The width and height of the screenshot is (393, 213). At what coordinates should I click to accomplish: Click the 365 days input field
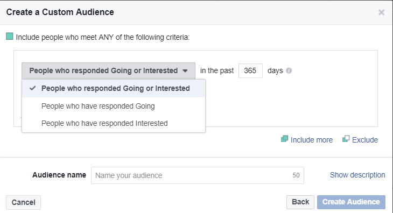(250, 71)
